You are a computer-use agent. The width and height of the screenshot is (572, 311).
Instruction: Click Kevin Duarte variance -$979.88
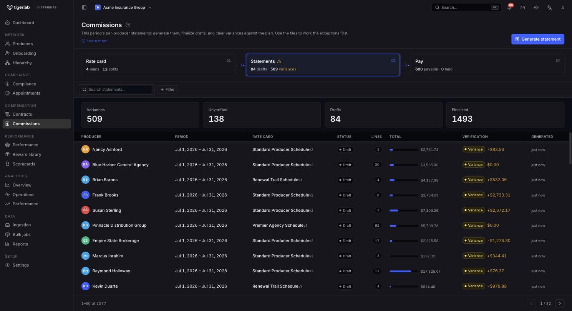point(497,286)
